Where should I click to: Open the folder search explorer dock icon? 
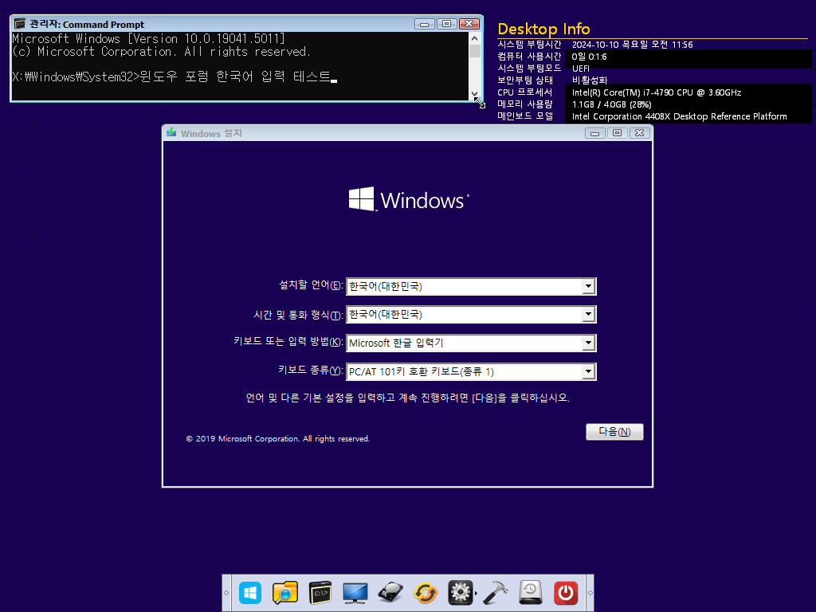point(285,593)
